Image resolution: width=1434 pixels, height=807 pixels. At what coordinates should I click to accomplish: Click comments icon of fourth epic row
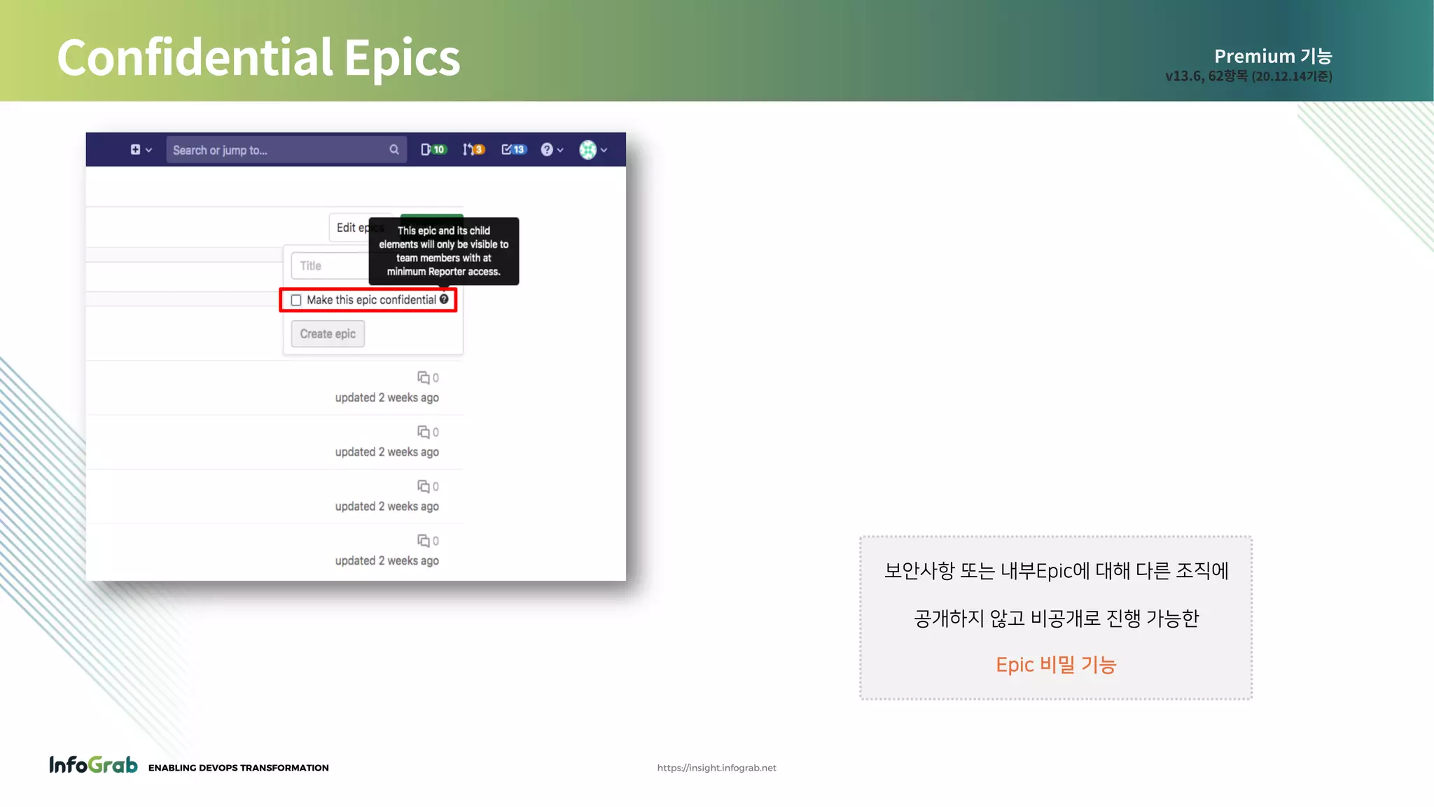(424, 541)
